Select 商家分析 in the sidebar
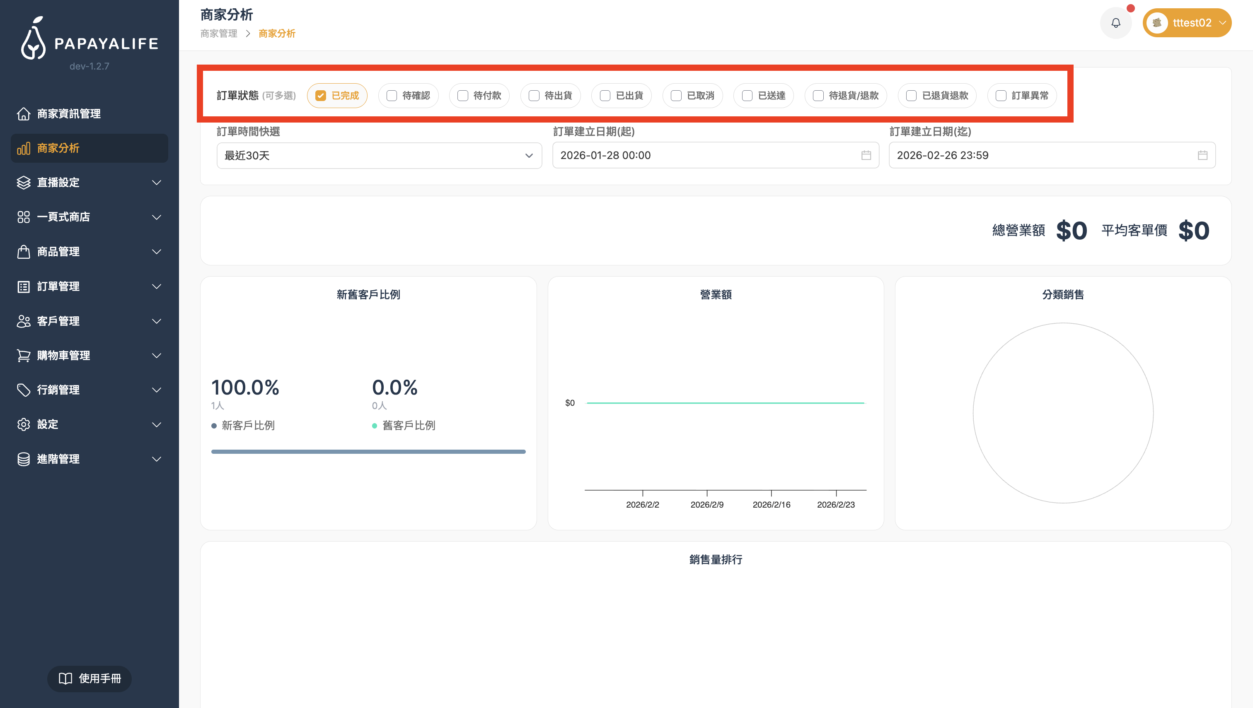This screenshot has width=1253, height=708. [x=89, y=148]
